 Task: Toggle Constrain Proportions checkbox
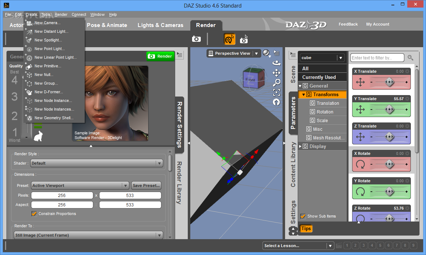point(34,214)
